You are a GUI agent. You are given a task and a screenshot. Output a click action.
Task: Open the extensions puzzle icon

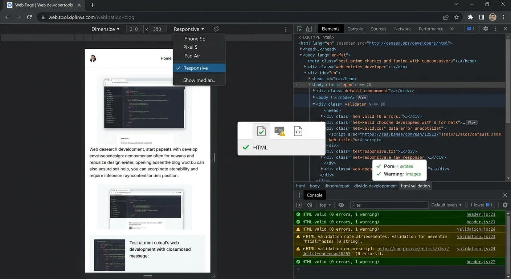tap(471, 17)
